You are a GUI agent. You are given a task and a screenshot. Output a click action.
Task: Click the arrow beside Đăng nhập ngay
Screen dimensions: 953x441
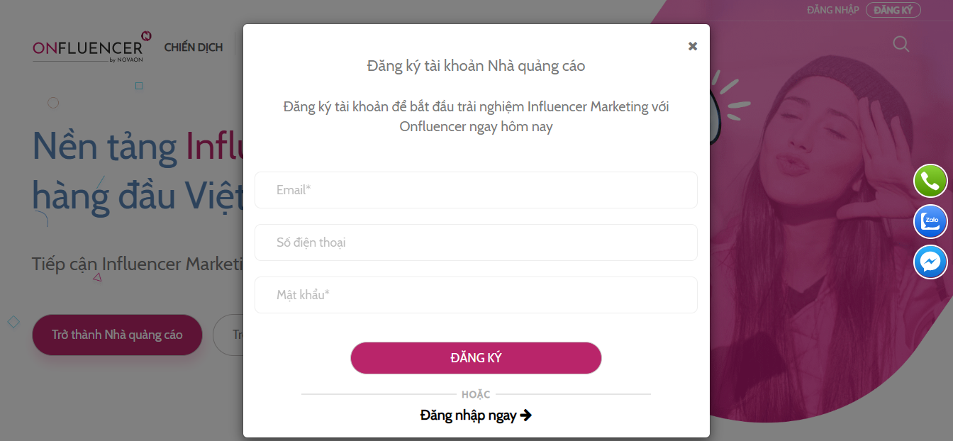[x=526, y=415]
